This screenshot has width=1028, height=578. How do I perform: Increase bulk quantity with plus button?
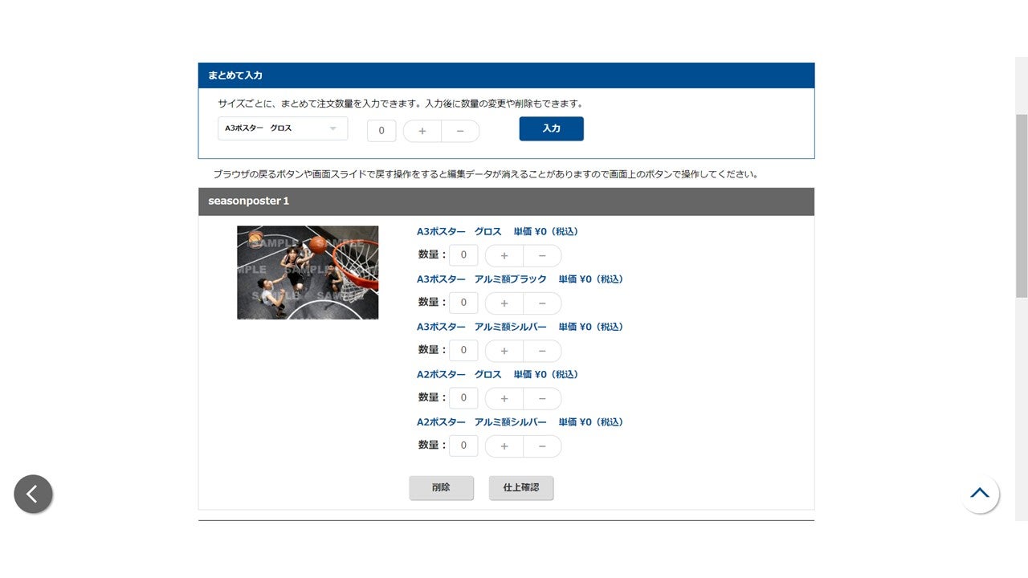pyautogui.click(x=422, y=131)
